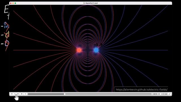
Task: Click the DipolePart1.mp4 file icon in title bar
Action: (84, 3)
